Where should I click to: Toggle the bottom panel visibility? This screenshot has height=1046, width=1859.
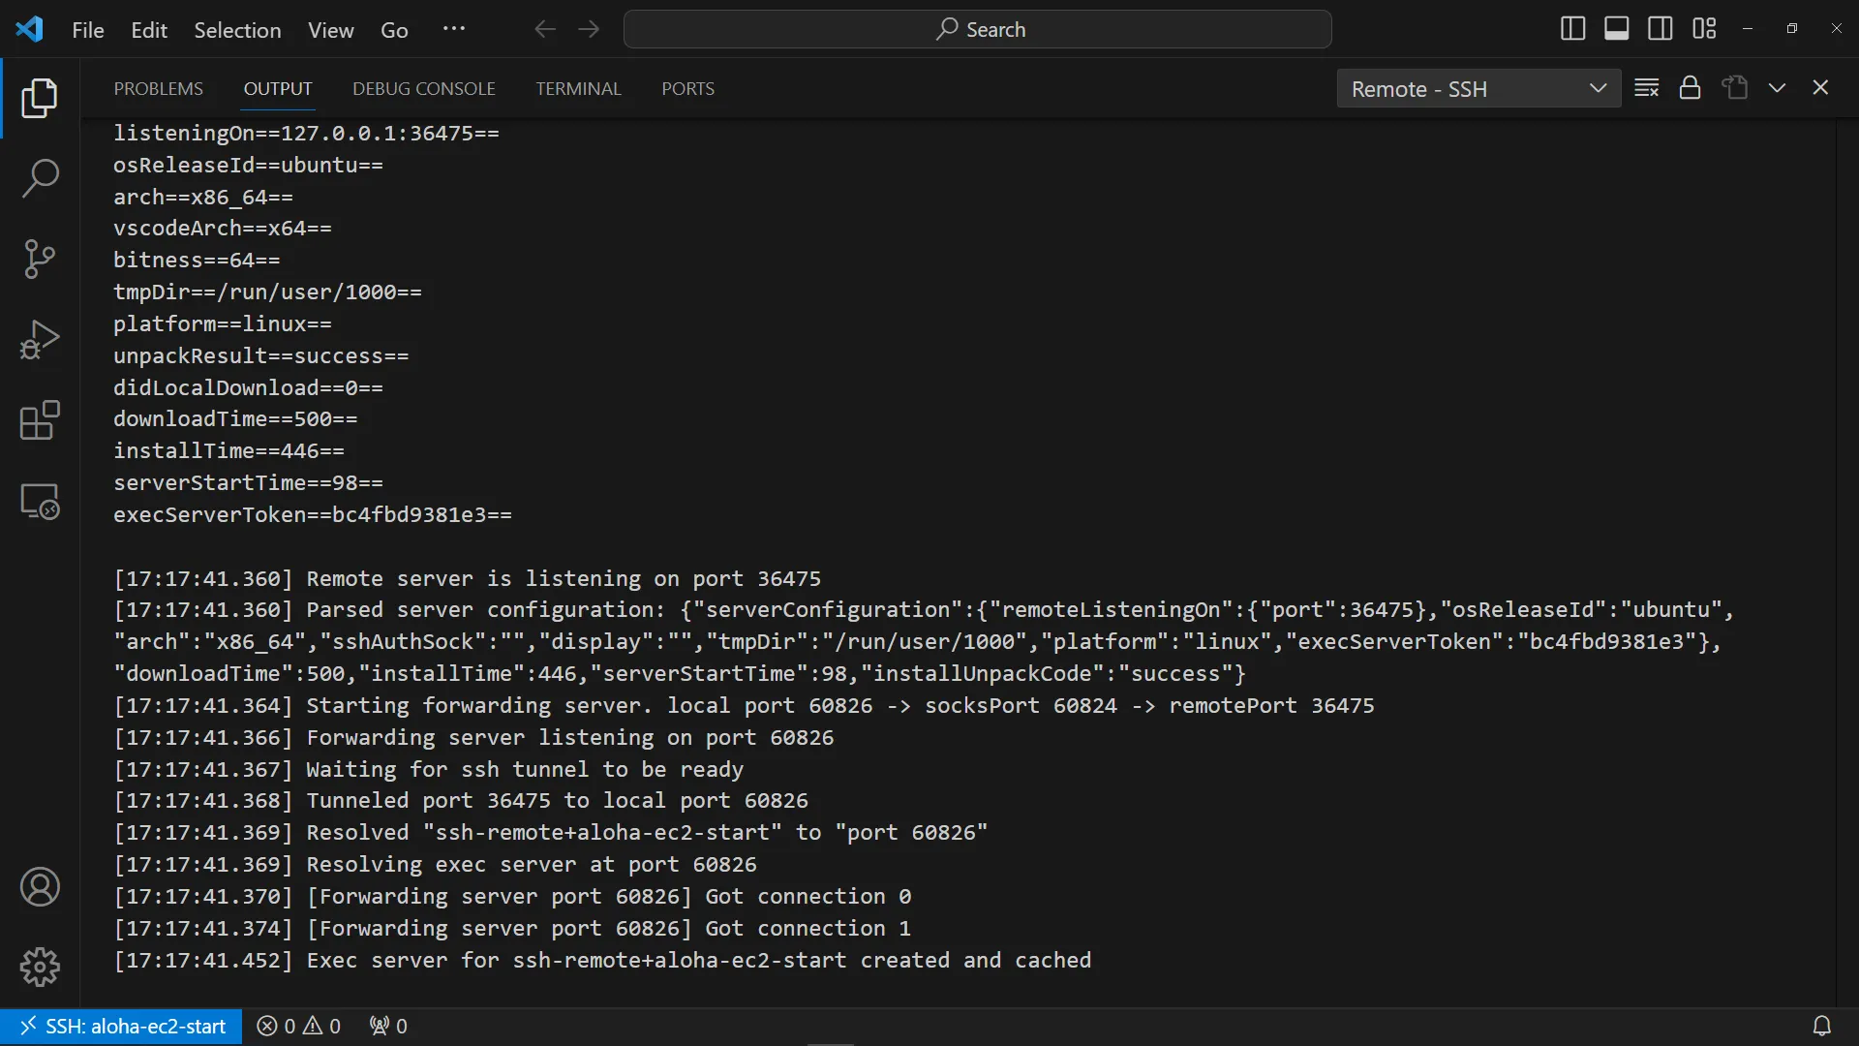point(1616,29)
